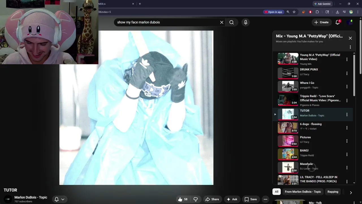Click the search magnifier button
The image size is (362, 204).
231,22
